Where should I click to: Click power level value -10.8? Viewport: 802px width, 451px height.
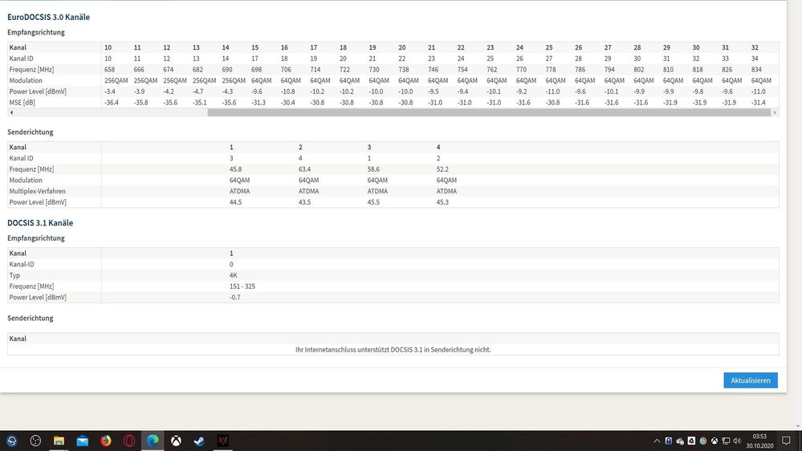point(288,91)
